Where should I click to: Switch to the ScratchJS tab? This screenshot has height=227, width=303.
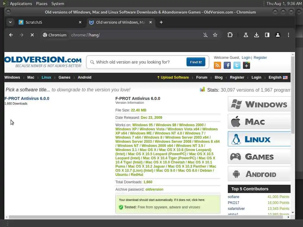point(50,22)
